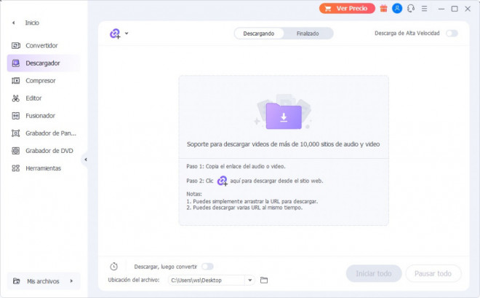Screen dimensions: 480x298
Task: Expand the arrow beside the add-URL icon
Action: [x=127, y=34]
